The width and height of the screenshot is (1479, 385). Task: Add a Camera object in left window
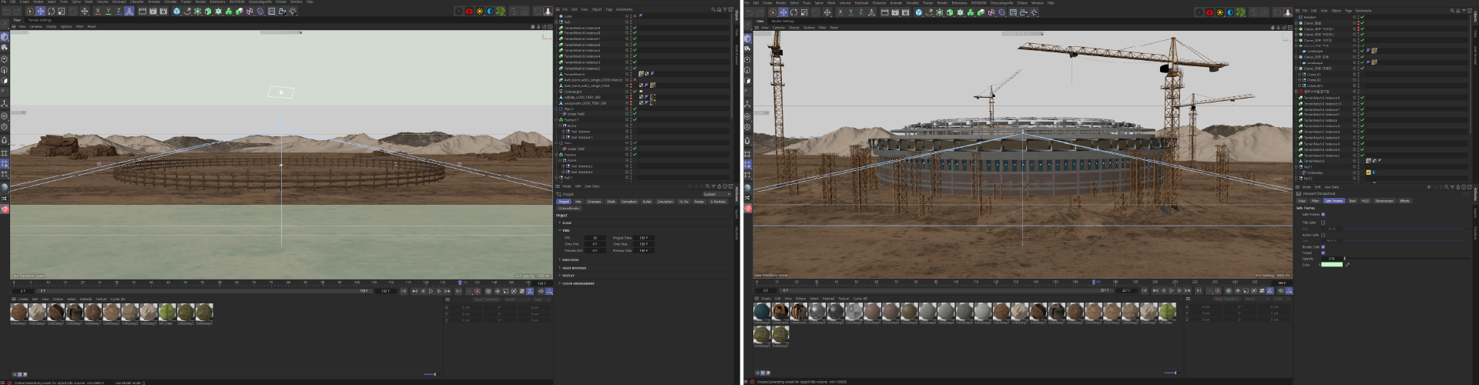[x=282, y=11]
